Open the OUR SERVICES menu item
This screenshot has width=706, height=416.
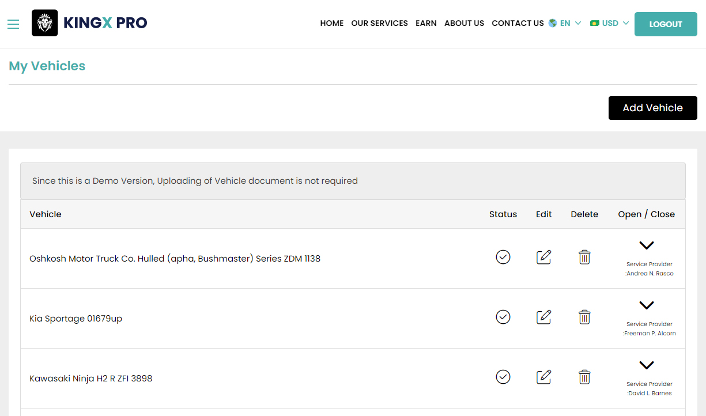(x=379, y=24)
